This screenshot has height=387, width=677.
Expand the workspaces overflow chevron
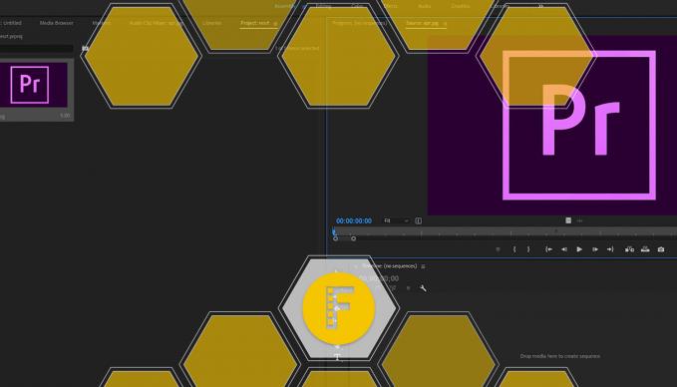click(540, 6)
